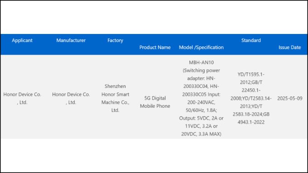
Task: Select the 5G Digital Mobile Phone cell
Action: [155, 102]
